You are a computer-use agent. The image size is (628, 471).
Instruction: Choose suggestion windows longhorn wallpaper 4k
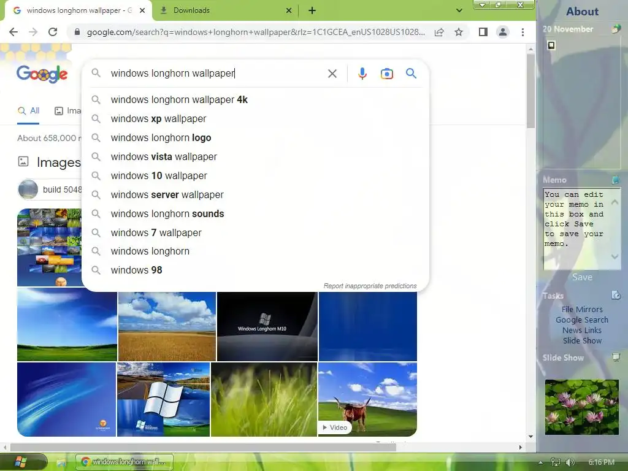(x=255, y=100)
